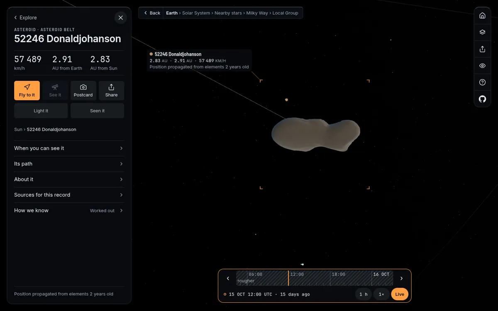Switch to Nearby stars scale
This screenshot has width=498, height=311.
tap(228, 13)
